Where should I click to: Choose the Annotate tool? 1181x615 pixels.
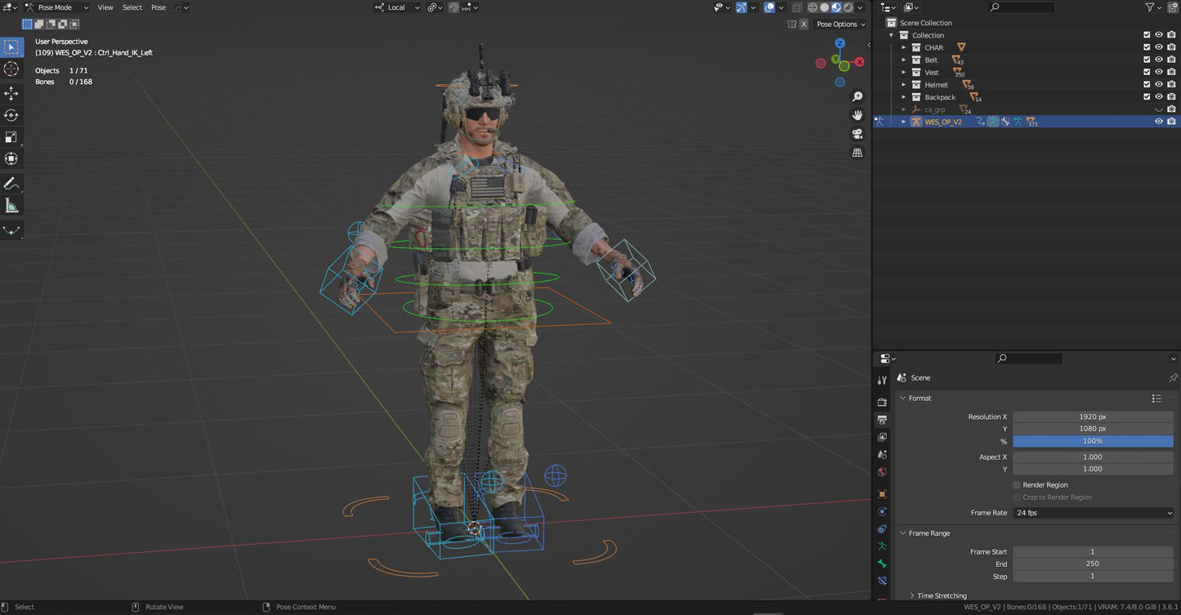coord(11,184)
